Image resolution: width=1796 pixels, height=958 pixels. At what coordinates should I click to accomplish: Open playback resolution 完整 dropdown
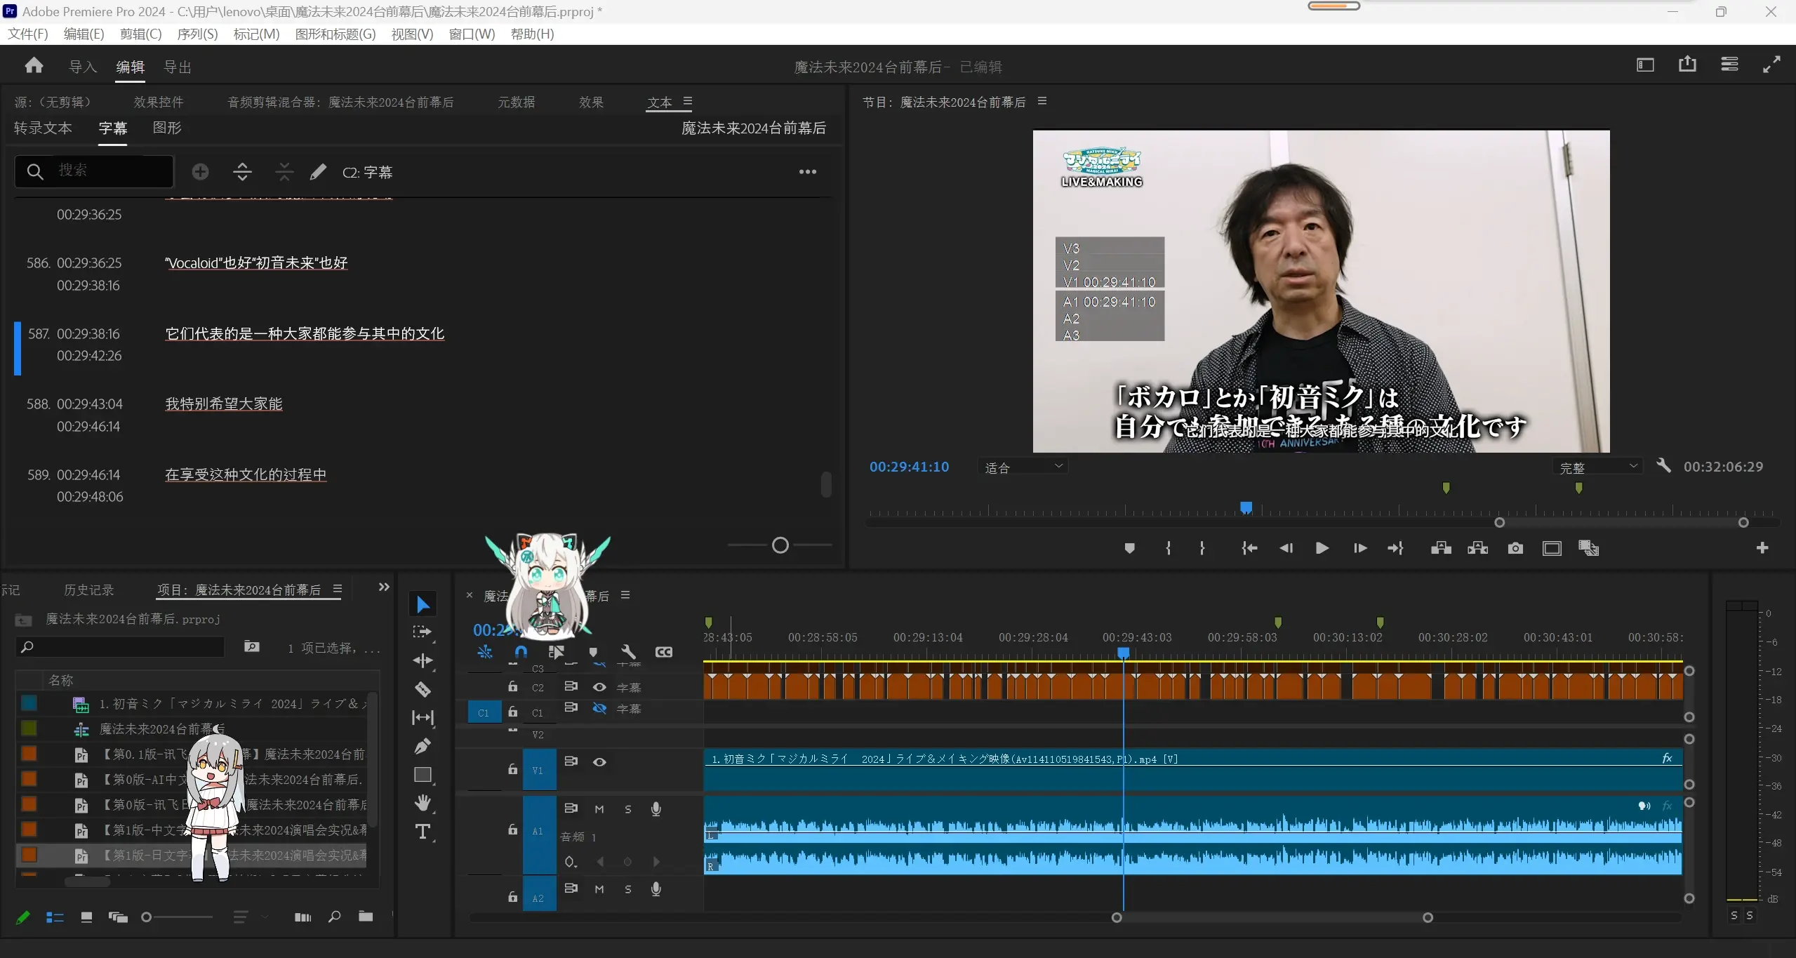(1598, 467)
